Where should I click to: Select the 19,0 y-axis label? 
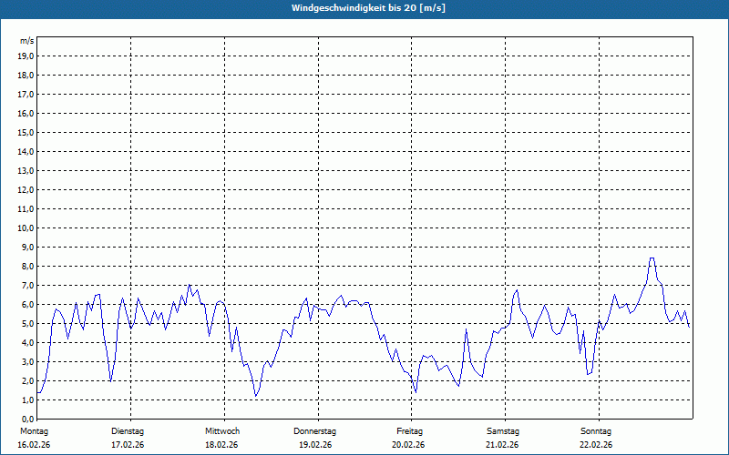point(26,56)
